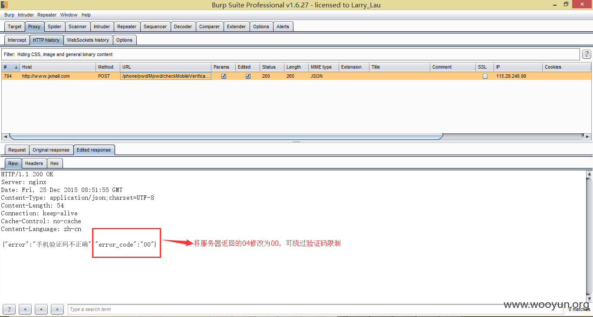The width and height of the screenshot is (593, 317).
Task: Sort by the URL column header
Action: point(165,67)
